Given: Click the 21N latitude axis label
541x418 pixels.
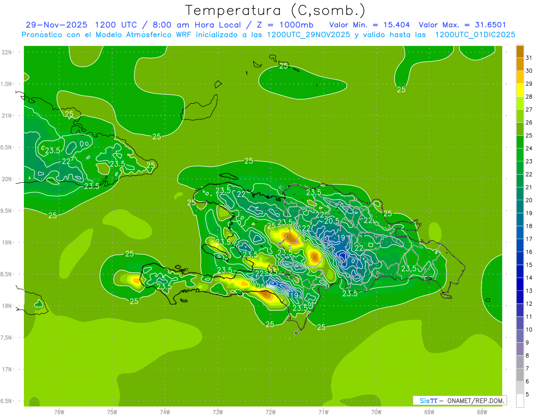Looking at the screenshot, I should 8,115.
